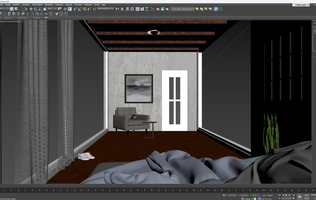Choose Rectangular Selection Region tool
Image resolution: width=316 pixels, height=200 pixels.
[x=21, y=9]
